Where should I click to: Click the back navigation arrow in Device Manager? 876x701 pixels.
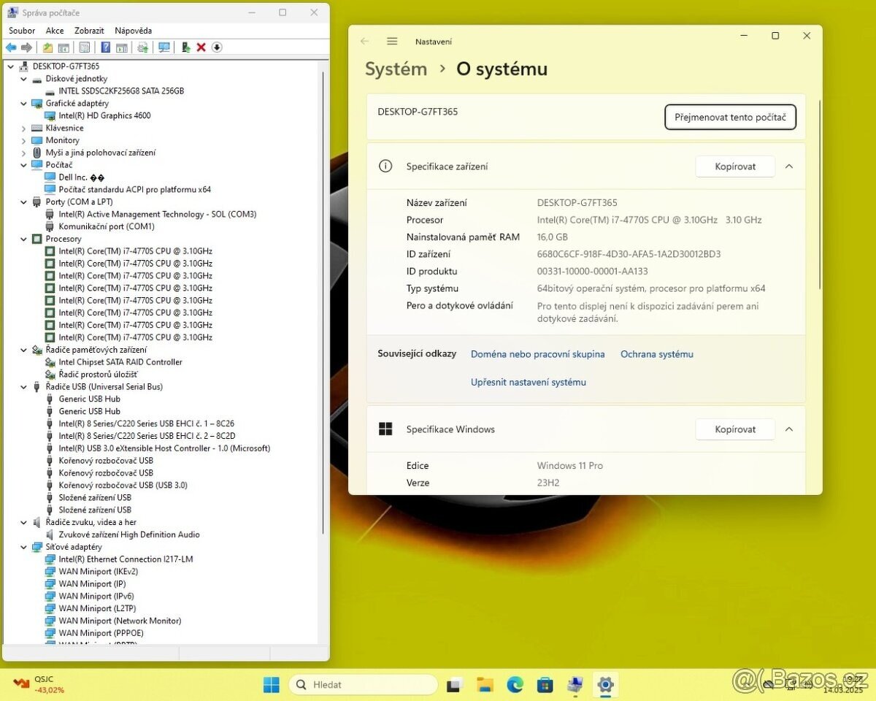coord(9,47)
